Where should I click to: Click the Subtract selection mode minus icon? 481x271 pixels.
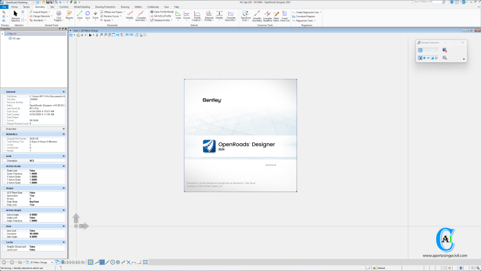tap(428, 58)
